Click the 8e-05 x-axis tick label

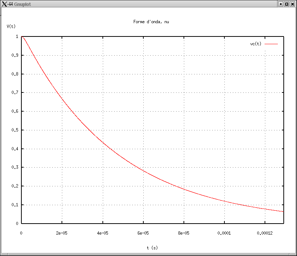pos(184,233)
